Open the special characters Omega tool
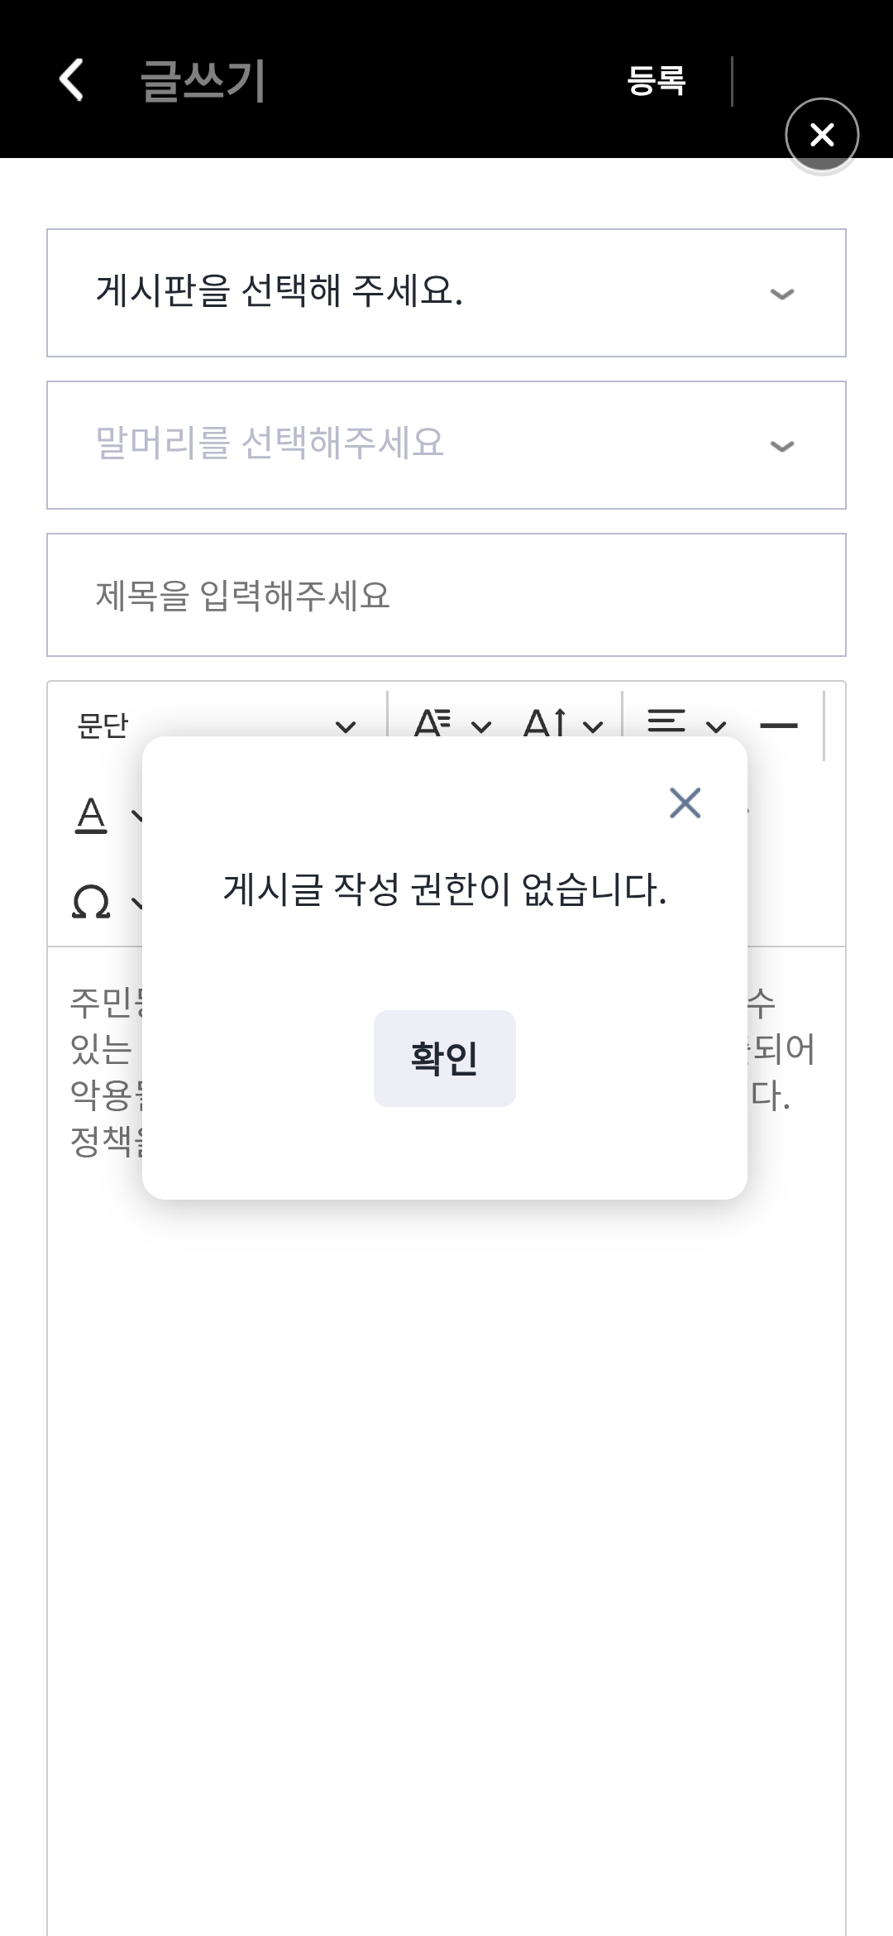The image size is (893, 1936). (x=91, y=903)
